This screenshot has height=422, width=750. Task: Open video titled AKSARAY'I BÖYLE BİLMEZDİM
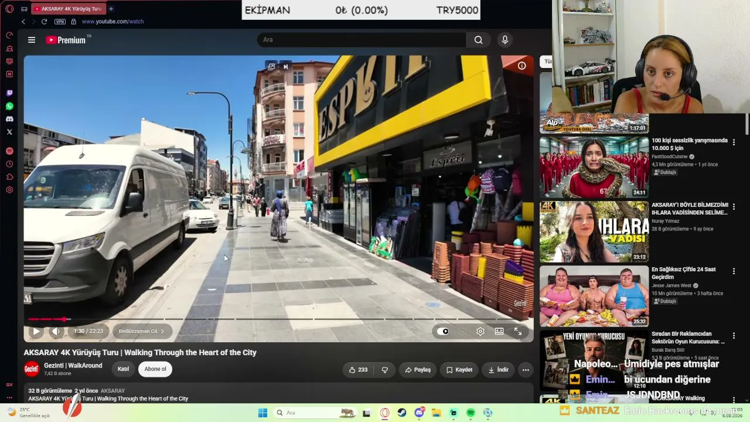coord(690,209)
